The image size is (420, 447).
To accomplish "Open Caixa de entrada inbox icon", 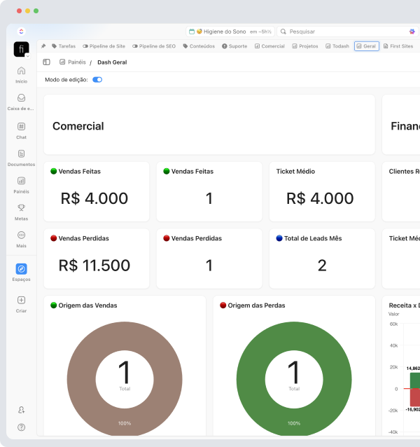I will point(21,98).
